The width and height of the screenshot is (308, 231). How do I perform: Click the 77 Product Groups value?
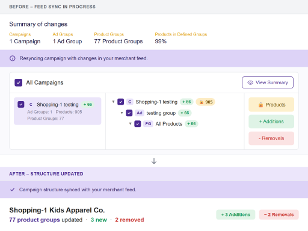point(119,42)
